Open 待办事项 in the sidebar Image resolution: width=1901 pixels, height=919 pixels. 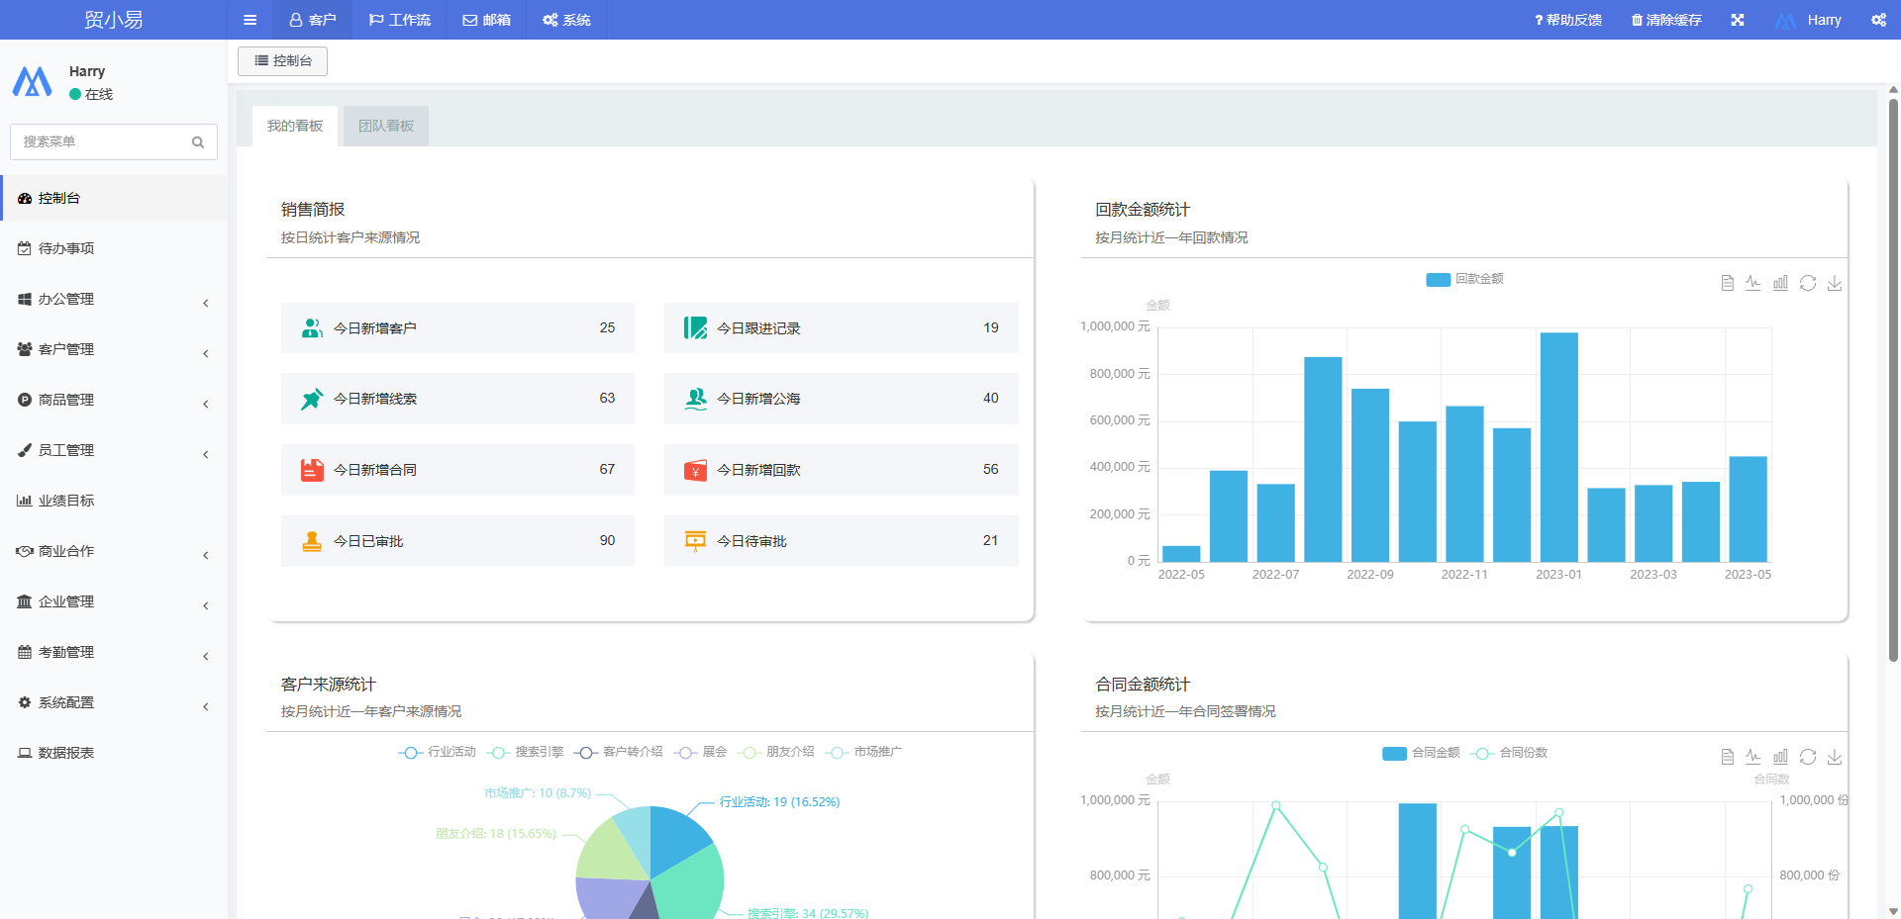point(114,248)
